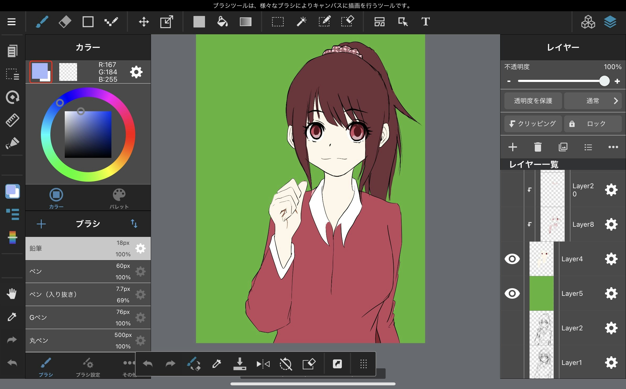This screenshot has width=626, height=389.
Task: Hide Layer5 with its eye icon
Action: pyautogui.click(x=512, y=293)
